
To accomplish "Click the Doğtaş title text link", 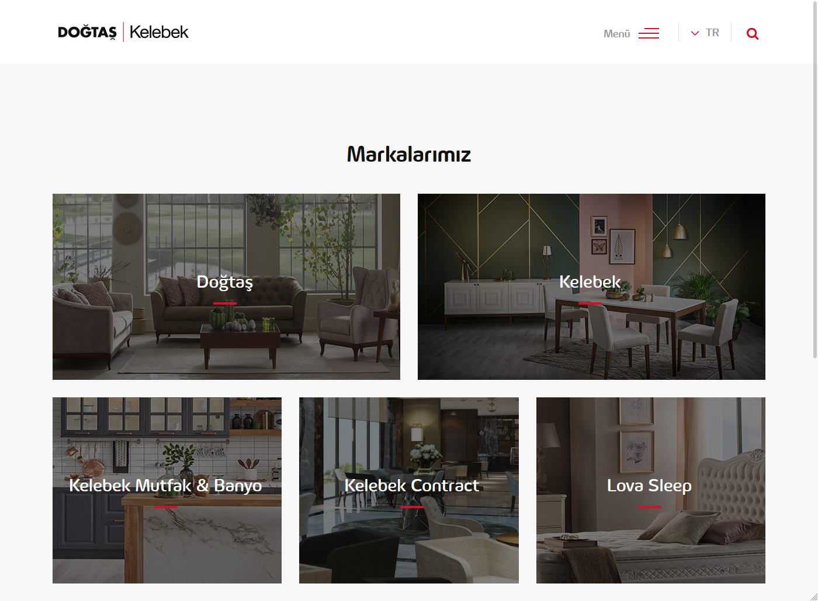I will pyautogui.click(x=225, y=282).
